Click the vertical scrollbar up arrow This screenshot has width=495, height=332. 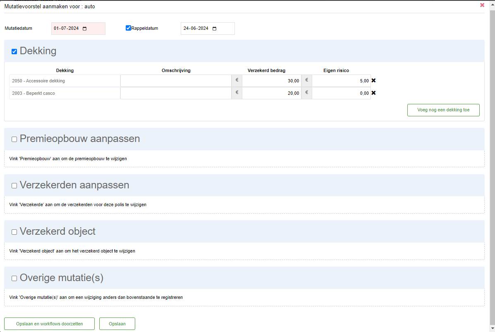[493, 4]
